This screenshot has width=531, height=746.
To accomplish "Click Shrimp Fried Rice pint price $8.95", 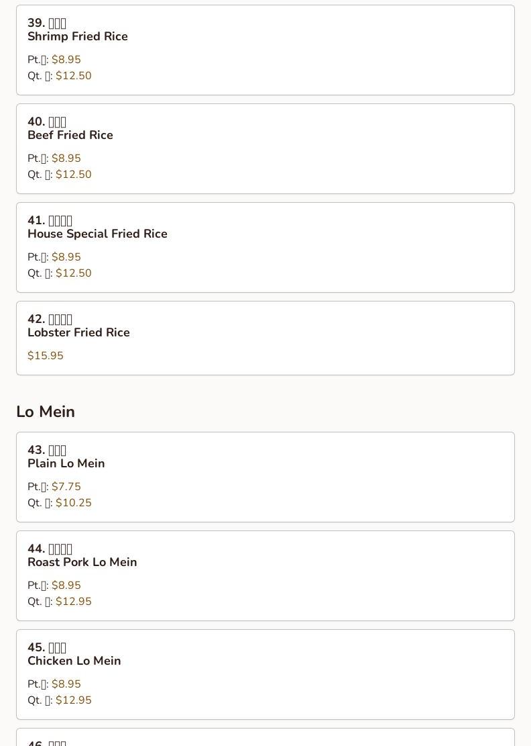I will [x=66, y=60].
